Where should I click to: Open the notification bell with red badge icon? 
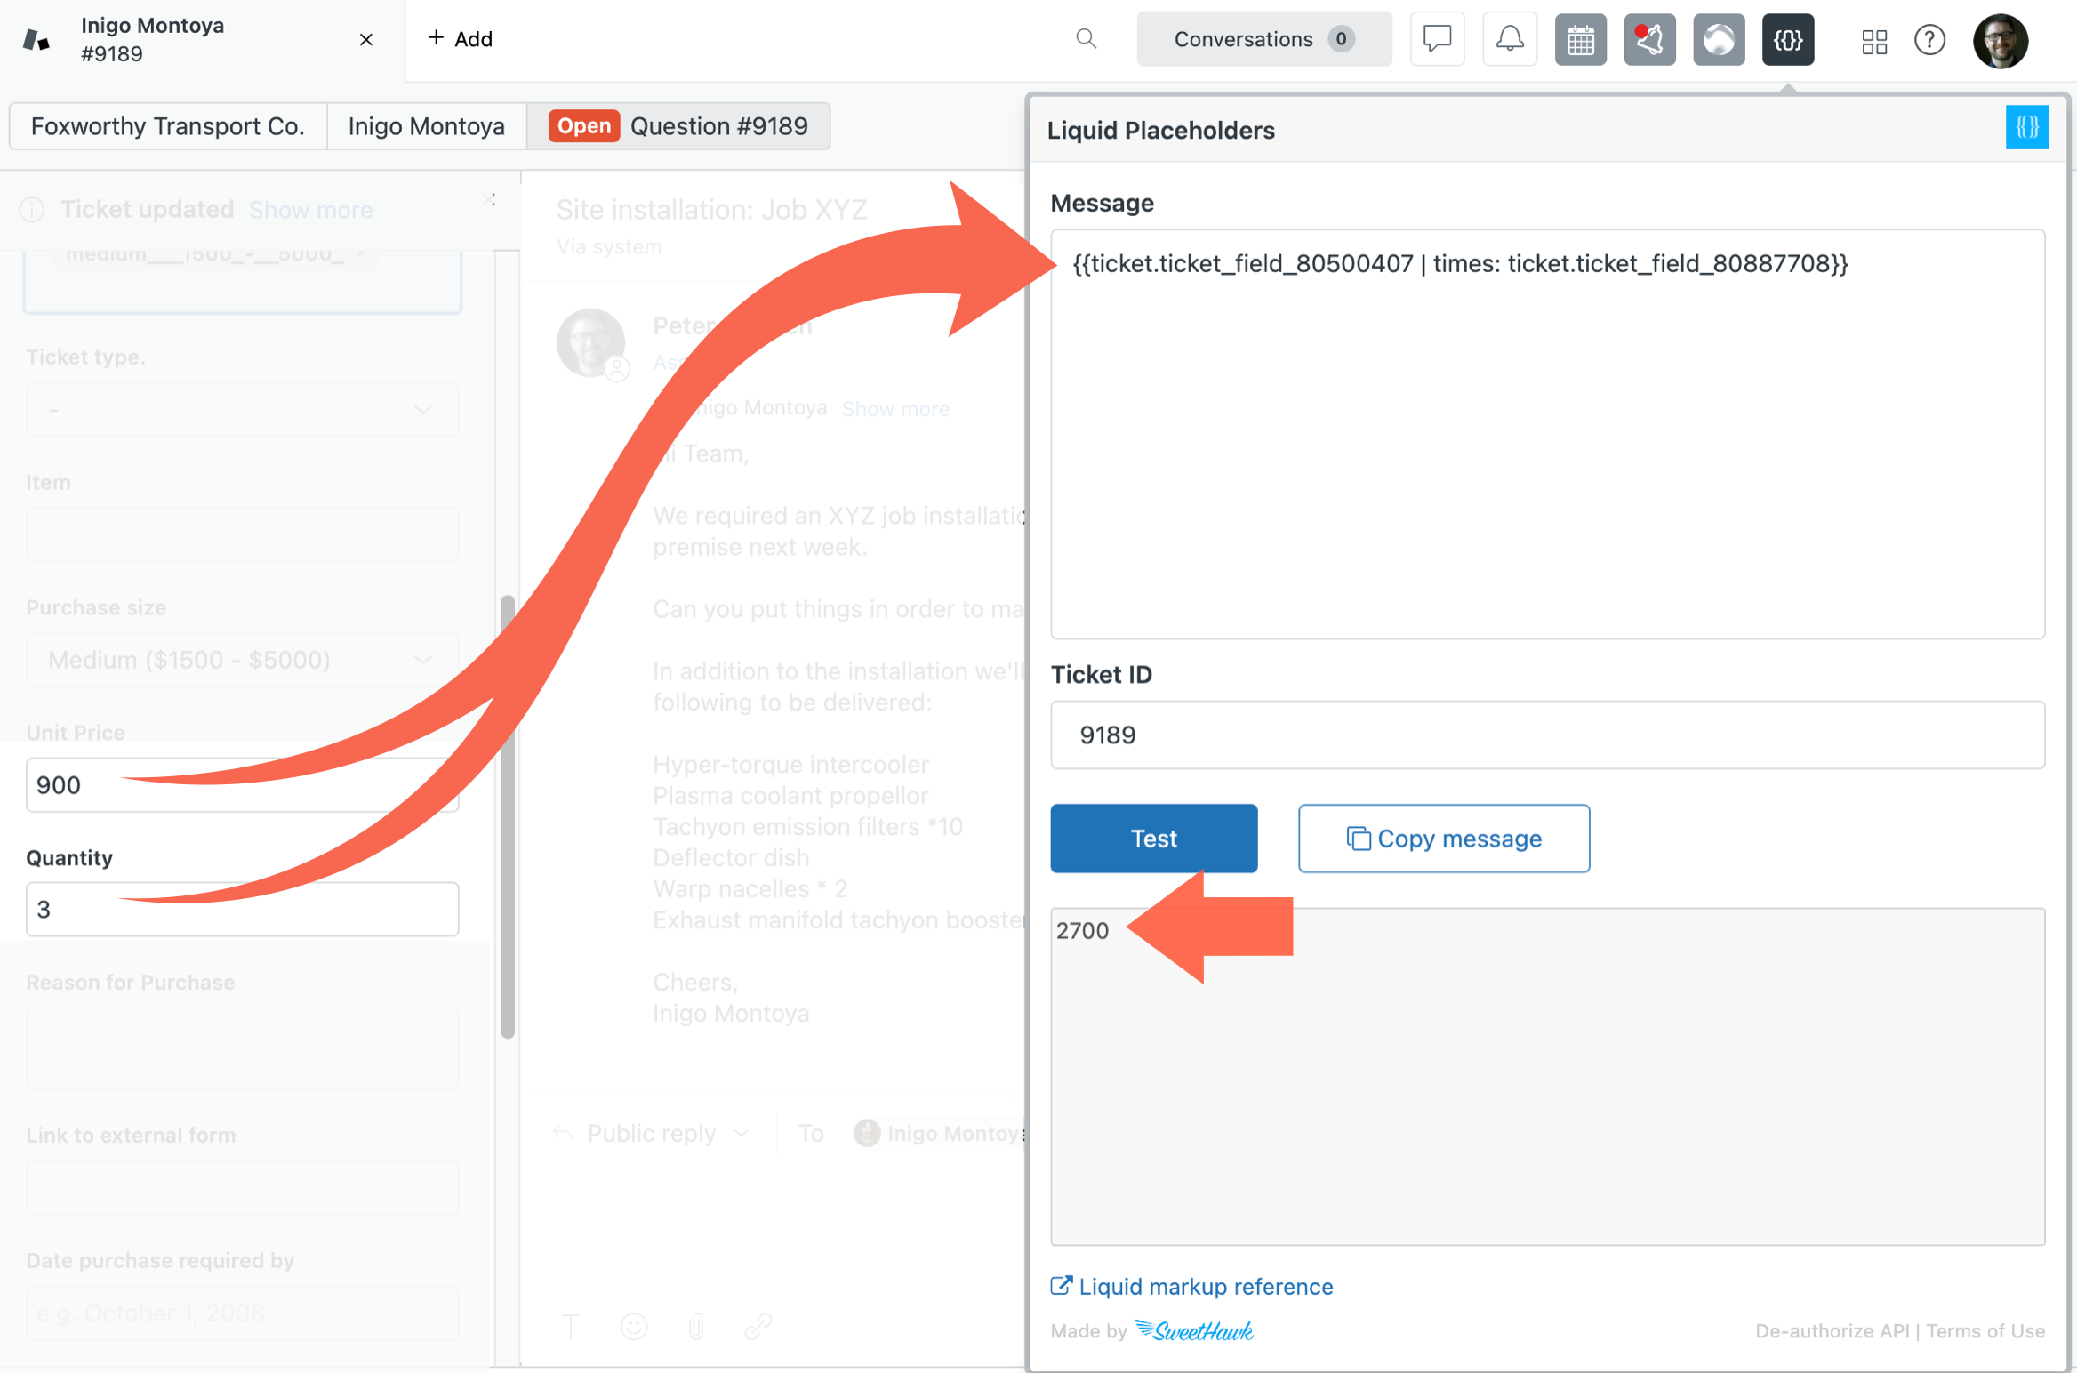(1649, 39)
